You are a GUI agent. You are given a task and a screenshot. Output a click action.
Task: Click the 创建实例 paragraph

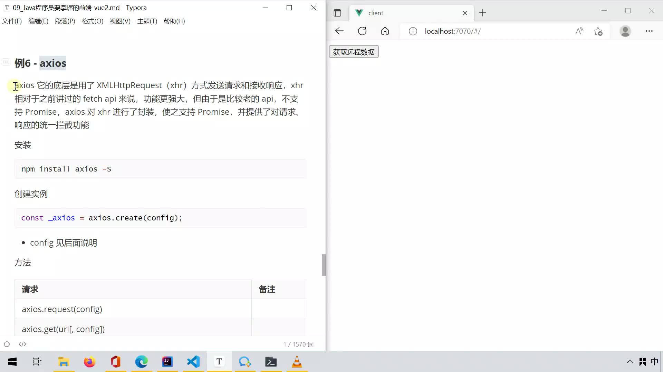pyautogui.click(x=31, y=194)
